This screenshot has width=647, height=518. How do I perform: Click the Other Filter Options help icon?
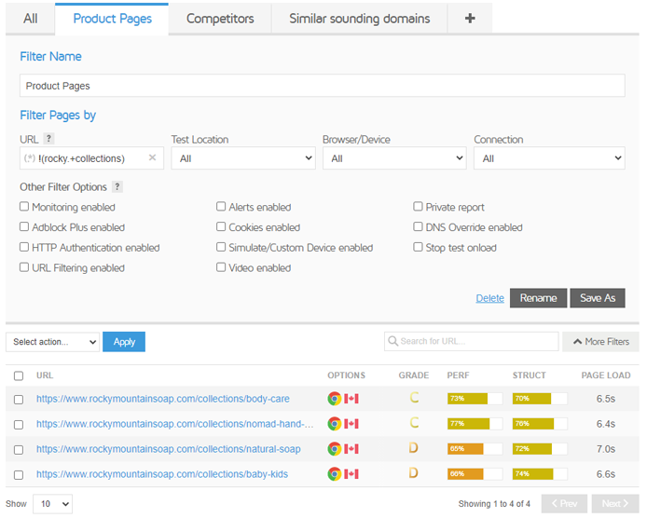(117, 187)
